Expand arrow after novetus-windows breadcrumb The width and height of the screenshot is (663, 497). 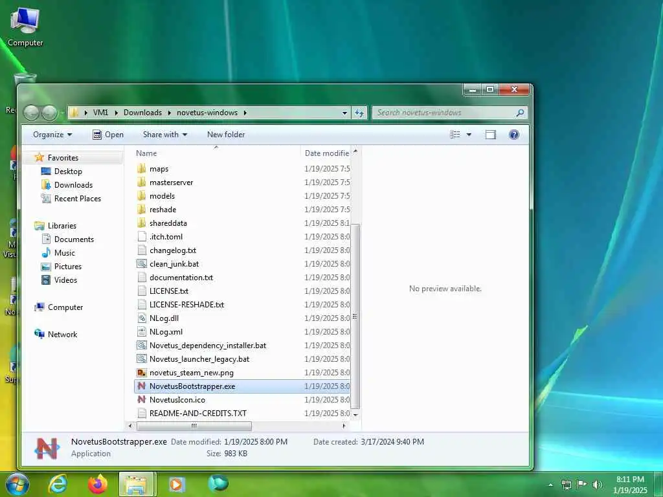click(245, 113)
